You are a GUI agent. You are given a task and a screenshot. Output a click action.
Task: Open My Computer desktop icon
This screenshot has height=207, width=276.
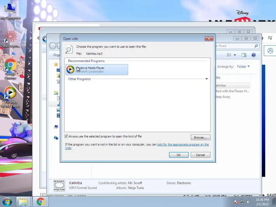11,11
